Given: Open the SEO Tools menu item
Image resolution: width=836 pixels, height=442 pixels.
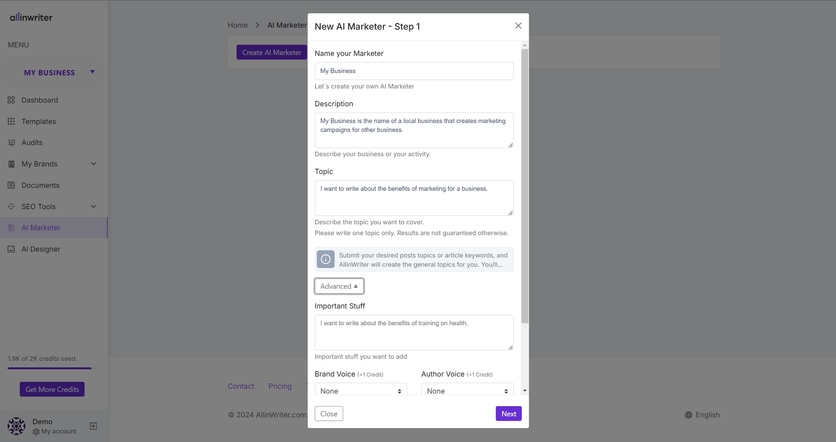Looking at the screenshot, I should pos(38,206).
